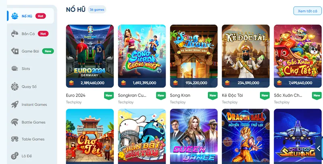Click the 36 games count badge
The width and height of the screenshot is (323, 164).
click(x=97, y=9)
